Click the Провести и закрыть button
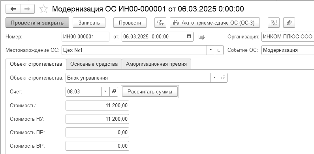314x154 pixels. (x=37, y=23)
